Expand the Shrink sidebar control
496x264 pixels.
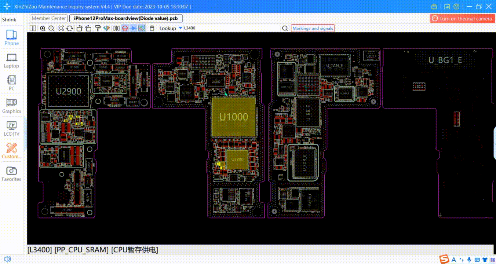pos(9,19)
